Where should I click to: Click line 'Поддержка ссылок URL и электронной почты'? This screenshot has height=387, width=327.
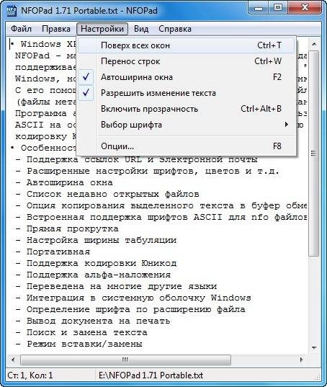(142, 160)
